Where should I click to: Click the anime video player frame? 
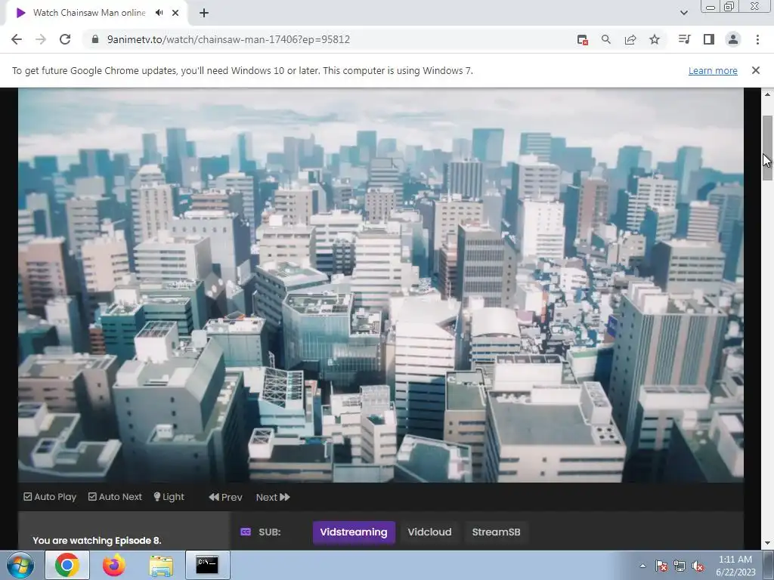pos(381,285)
